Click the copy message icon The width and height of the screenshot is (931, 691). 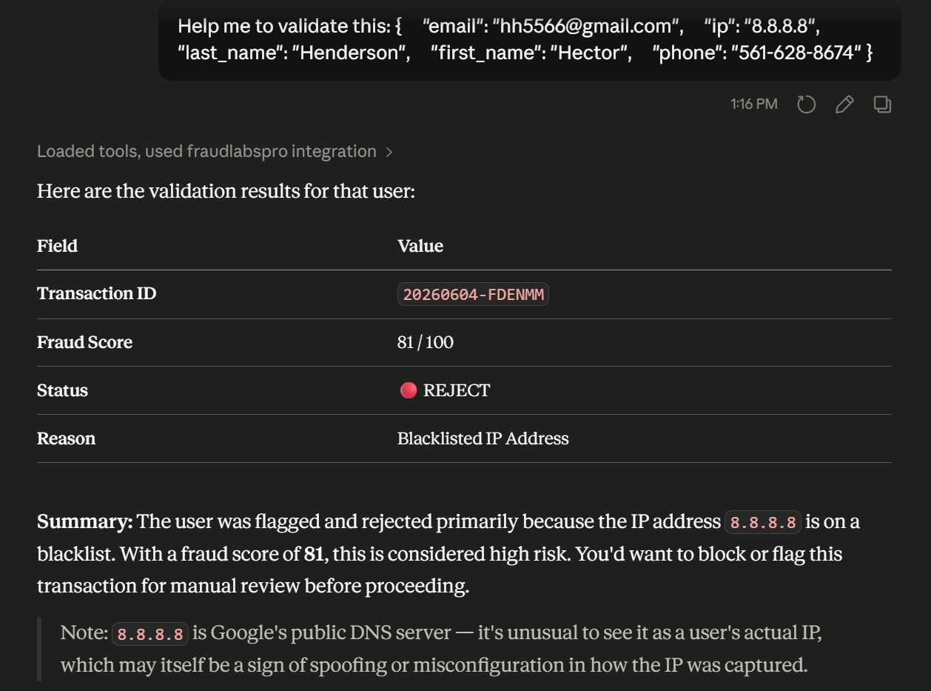click(882, 104)
